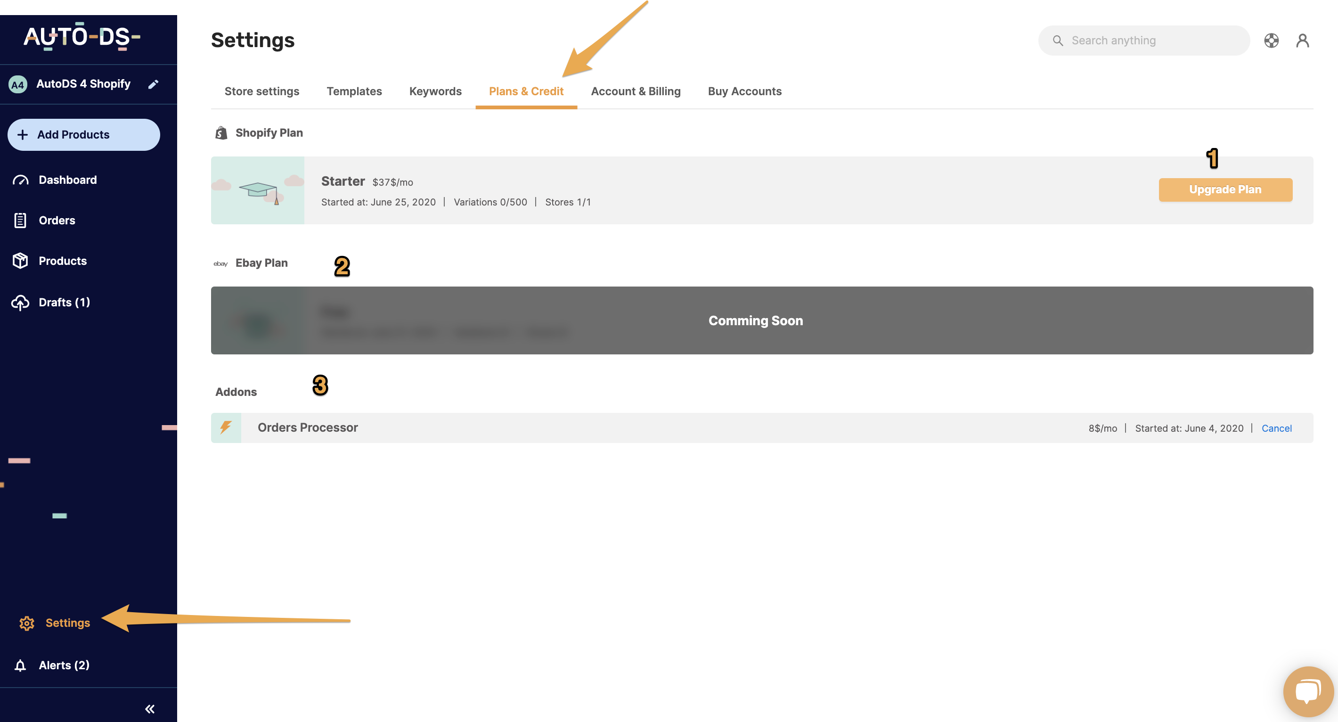Click the Shopify bag icon
1338x722 pixels.
[221, 133]
